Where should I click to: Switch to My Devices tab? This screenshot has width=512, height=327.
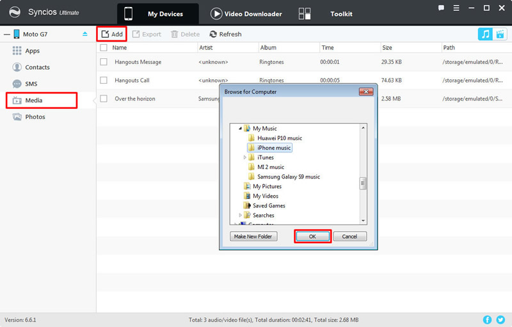pos(158,13)
